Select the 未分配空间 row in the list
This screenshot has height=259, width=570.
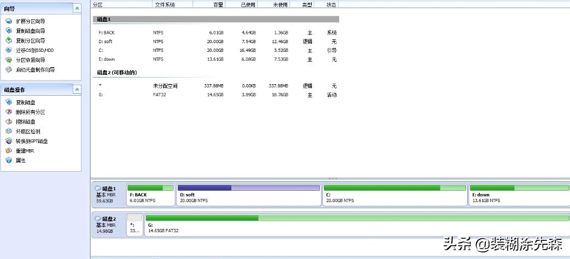[216, 86]
